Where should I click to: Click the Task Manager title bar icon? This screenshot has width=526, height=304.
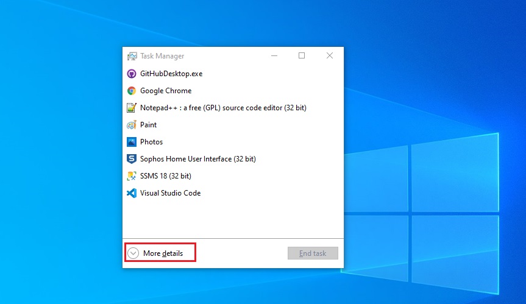click(132, 56)
